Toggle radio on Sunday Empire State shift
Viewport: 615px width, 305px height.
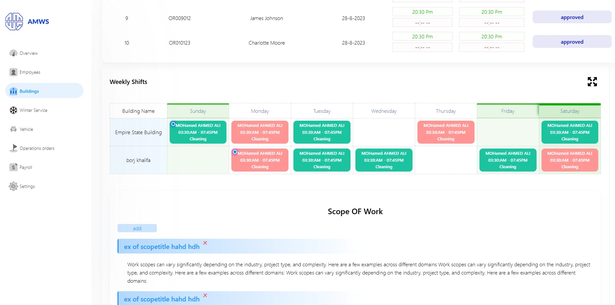(173, 124)
